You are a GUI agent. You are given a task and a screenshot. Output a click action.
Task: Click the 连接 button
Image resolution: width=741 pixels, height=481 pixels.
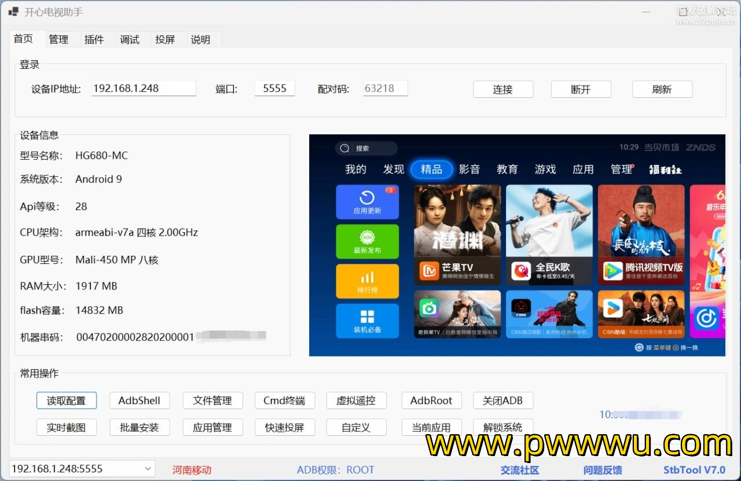(503, 89)
